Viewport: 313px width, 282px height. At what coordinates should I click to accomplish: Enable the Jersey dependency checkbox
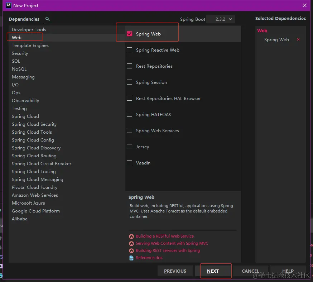[129, 147]
